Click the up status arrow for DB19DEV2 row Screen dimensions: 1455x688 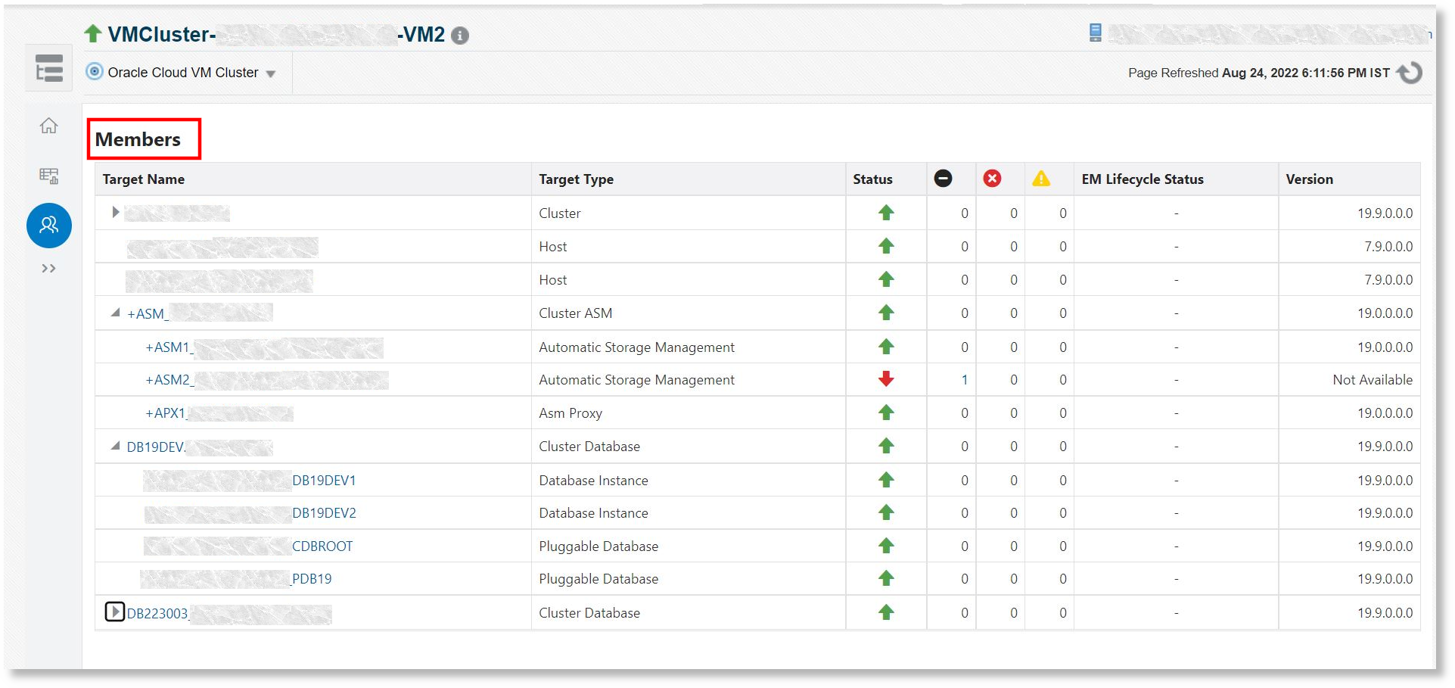tap(886, 512)
